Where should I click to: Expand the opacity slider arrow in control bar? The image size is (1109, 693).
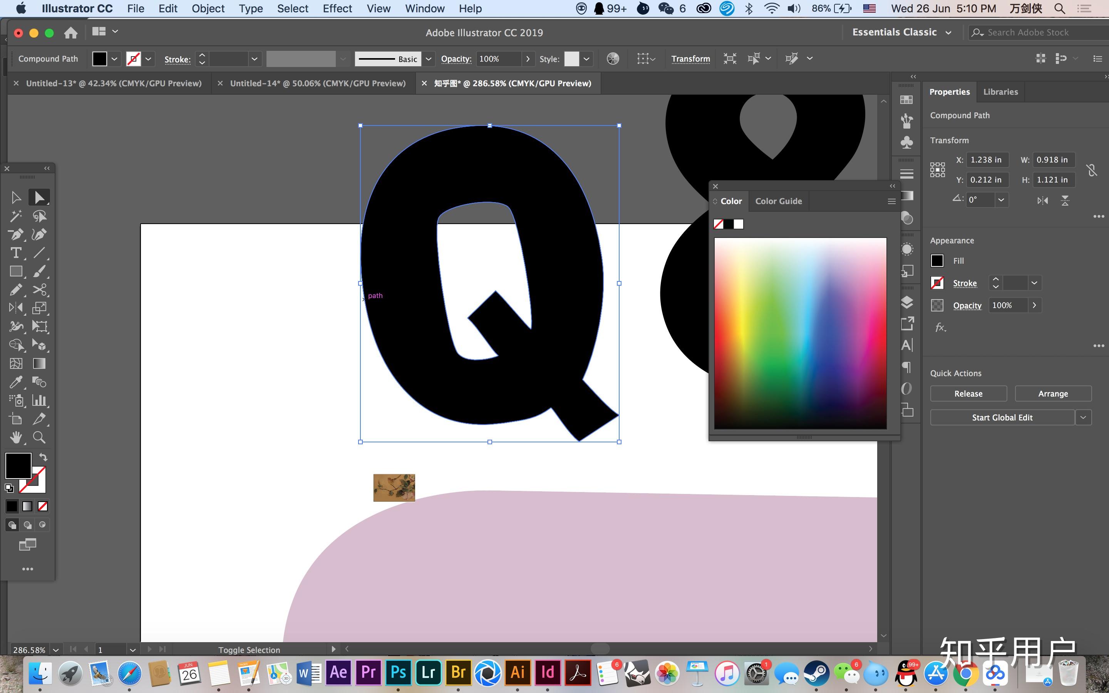(x=528, y=59)
